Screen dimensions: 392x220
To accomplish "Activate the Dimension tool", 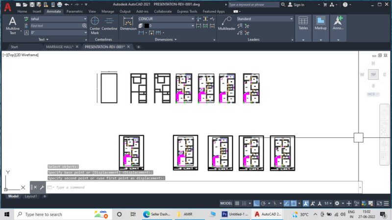I will [x=128, y=23].
